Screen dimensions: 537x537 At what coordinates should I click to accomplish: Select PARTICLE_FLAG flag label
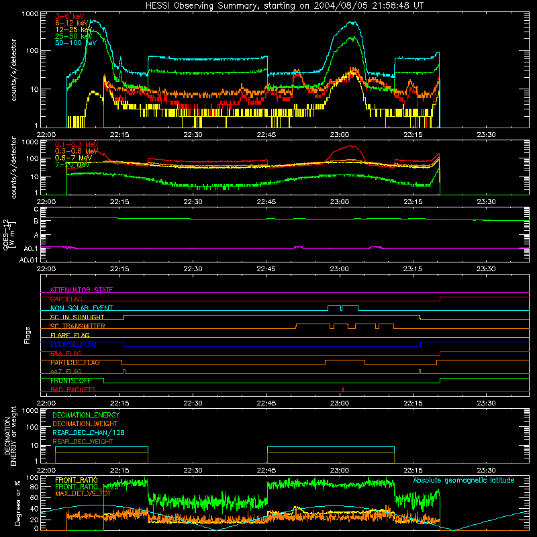pos(75,362)
